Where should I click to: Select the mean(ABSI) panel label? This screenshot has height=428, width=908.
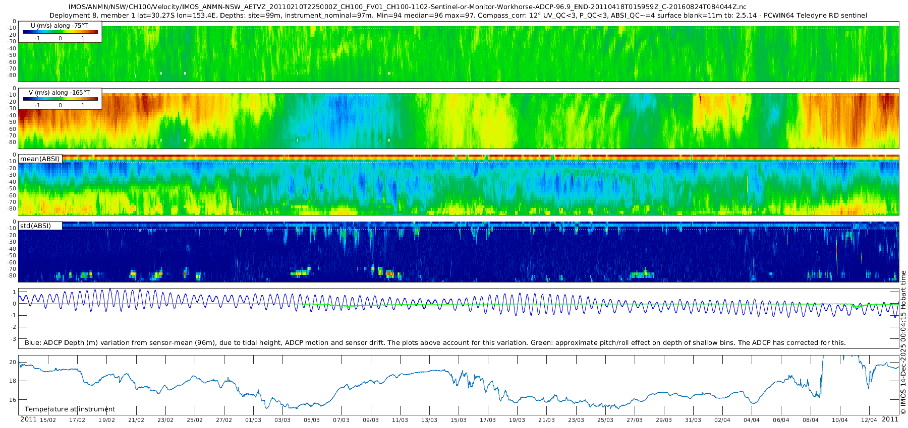point(40,159)
